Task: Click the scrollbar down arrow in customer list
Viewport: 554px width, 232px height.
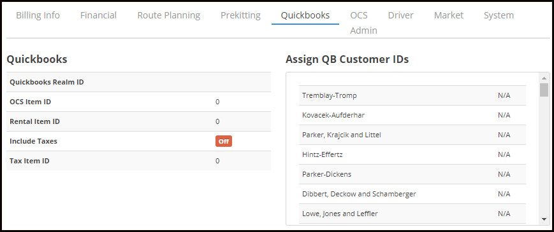Action: pos(544,219)
